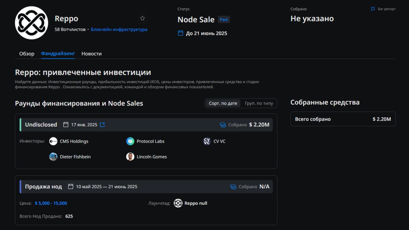Click the star favorite icon next to Reppo
Screen dimensions: 409x230
[x=143, y=18]
